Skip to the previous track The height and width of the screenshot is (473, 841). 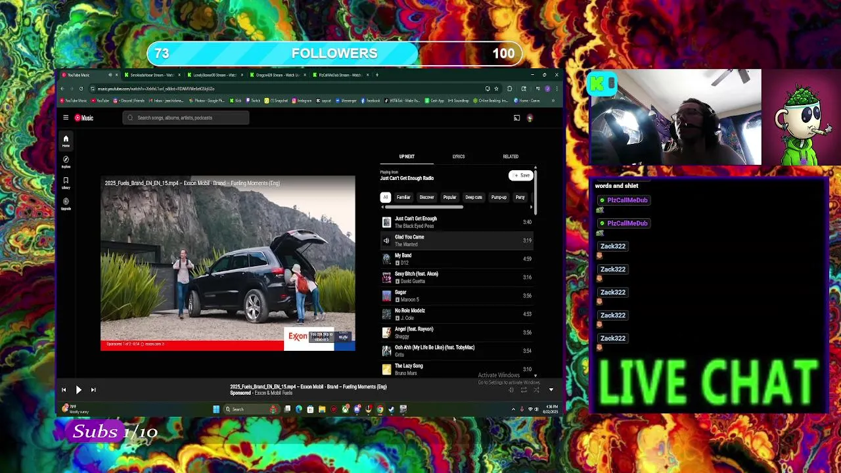pos(64,390)
